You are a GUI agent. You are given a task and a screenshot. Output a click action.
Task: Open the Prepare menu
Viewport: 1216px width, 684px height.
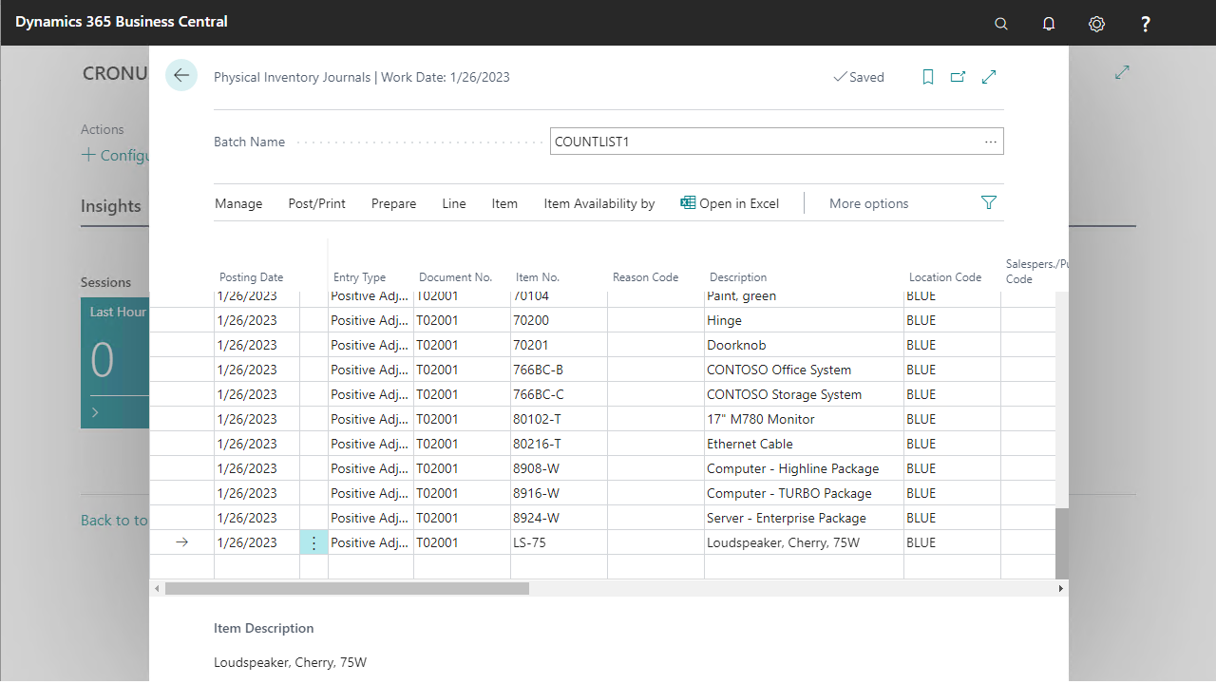394,203
